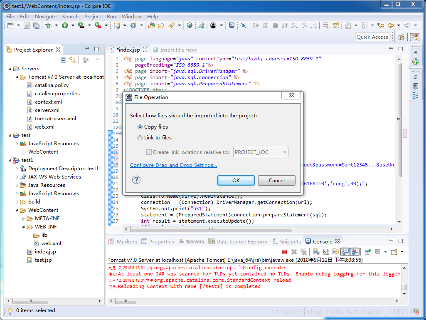
Task: Select the Java EE perspective icon
Action: [x=415, y=37]
